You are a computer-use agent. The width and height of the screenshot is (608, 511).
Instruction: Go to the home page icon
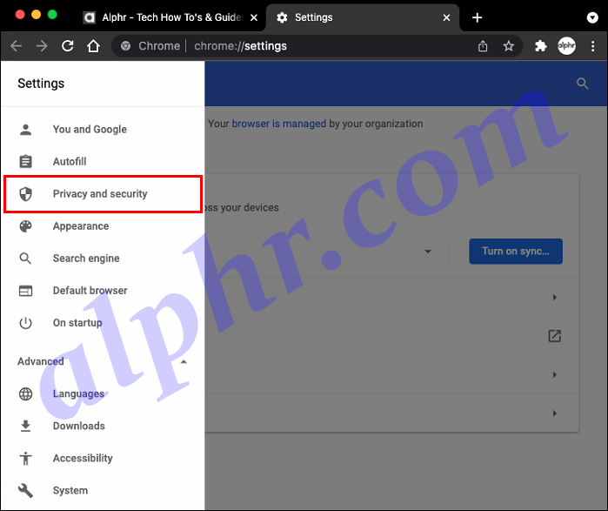93,46
